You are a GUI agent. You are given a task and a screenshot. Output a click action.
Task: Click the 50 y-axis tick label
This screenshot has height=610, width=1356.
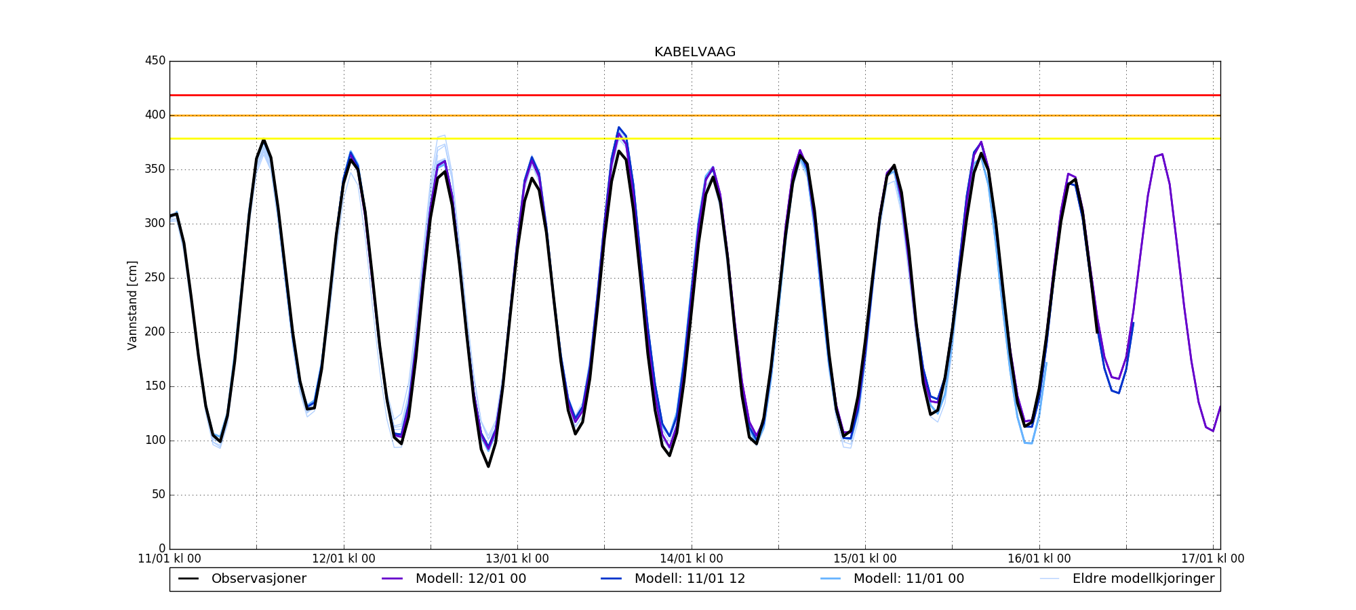click(x=159, y=495)
